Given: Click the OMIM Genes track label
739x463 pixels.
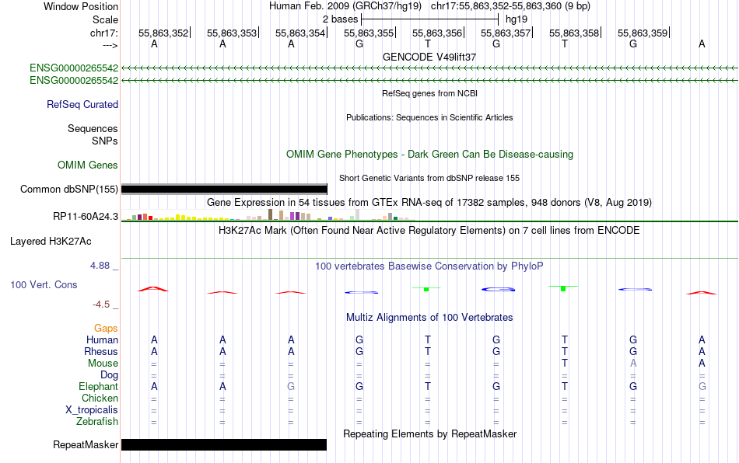Looking at the screenshot, I should tap(88, 165).
